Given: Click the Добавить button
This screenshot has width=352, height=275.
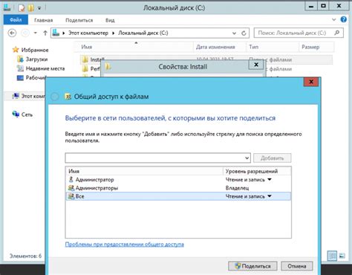Looking at the screenshot, I should pos(273,158).
